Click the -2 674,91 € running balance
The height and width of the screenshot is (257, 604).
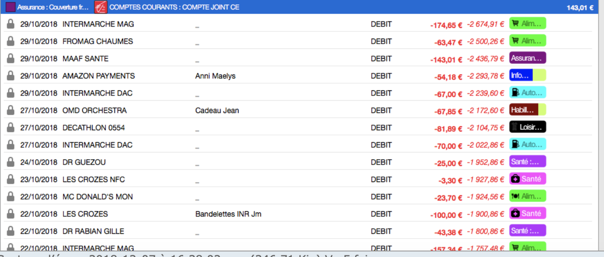coord(486,24)
